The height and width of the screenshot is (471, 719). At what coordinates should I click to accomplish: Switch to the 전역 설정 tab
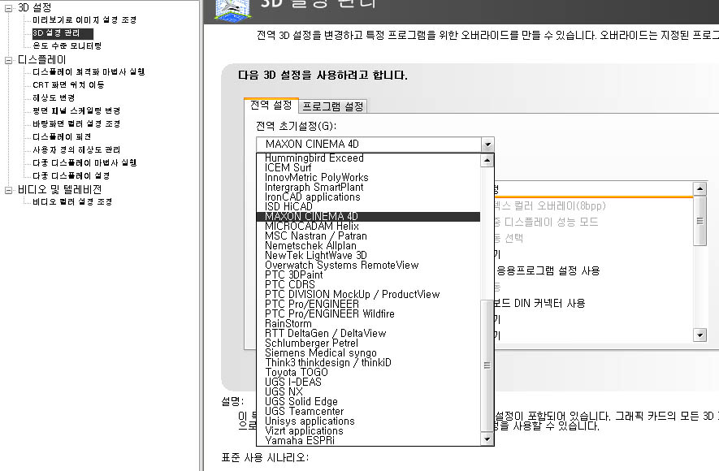[x=271, y=106]
